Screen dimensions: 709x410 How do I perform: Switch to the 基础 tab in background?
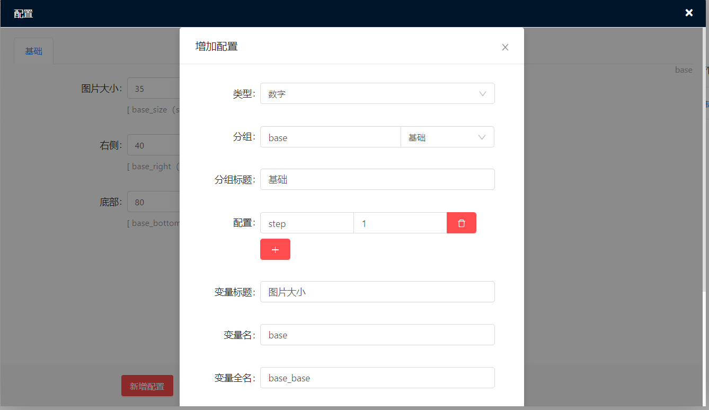[33, 51]
